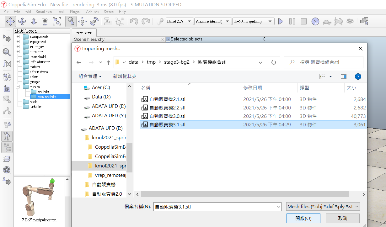Open simulation settings gear in sidebar
The height and width of the screenshot is (227, 386).
tap(7, 39)
